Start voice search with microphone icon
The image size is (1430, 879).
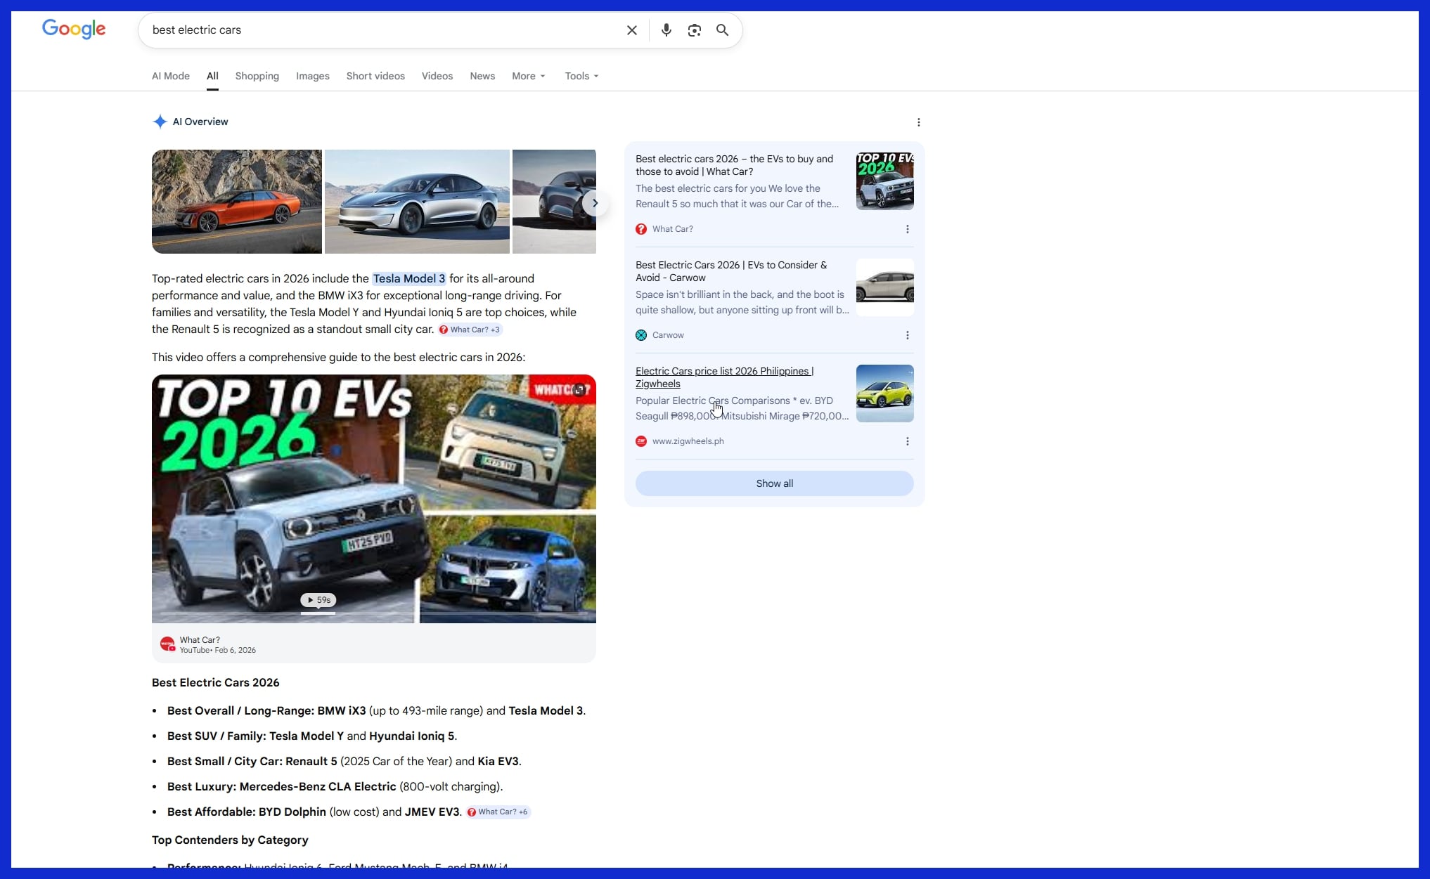point(666,30)
